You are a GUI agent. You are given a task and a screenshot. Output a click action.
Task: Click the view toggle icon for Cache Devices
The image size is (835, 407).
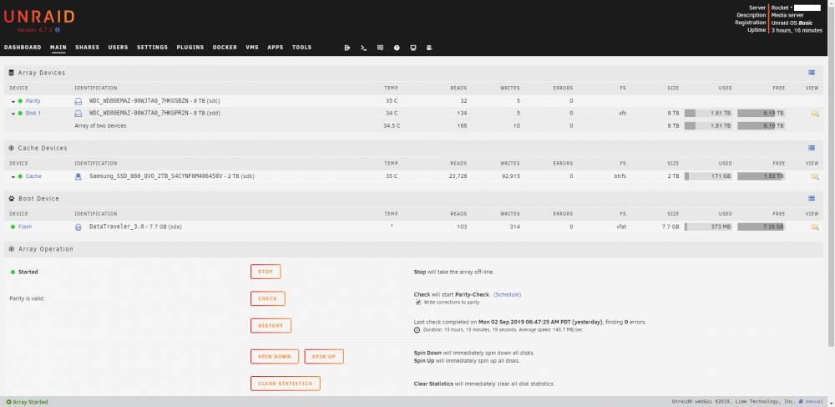pos(812,148)
